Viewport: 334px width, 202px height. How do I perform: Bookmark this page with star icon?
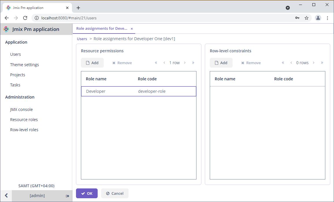click(307, 18)
